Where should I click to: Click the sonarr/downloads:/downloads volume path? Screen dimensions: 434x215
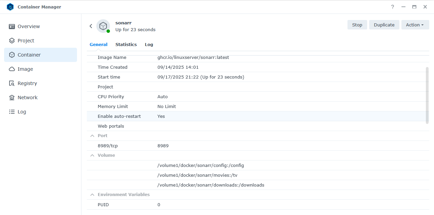(x=211, y=185)
